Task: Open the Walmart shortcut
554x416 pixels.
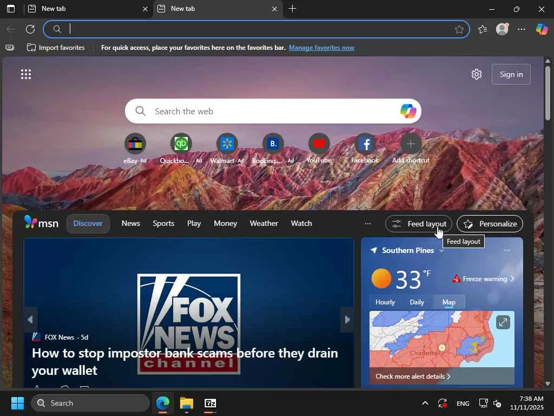Action: coord(227,144)
